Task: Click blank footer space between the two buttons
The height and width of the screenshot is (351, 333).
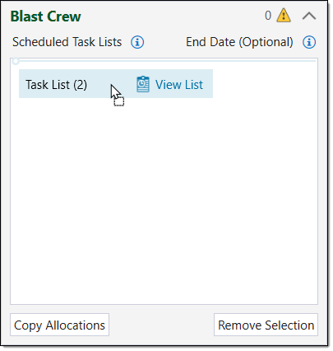Action: coord(161,325)
